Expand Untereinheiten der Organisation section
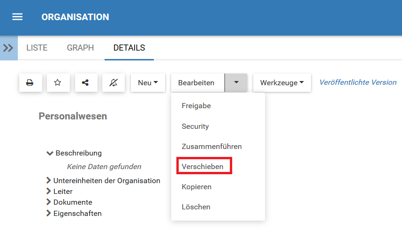The width and height of the screenshot is (402, 237). coord(48,180)
